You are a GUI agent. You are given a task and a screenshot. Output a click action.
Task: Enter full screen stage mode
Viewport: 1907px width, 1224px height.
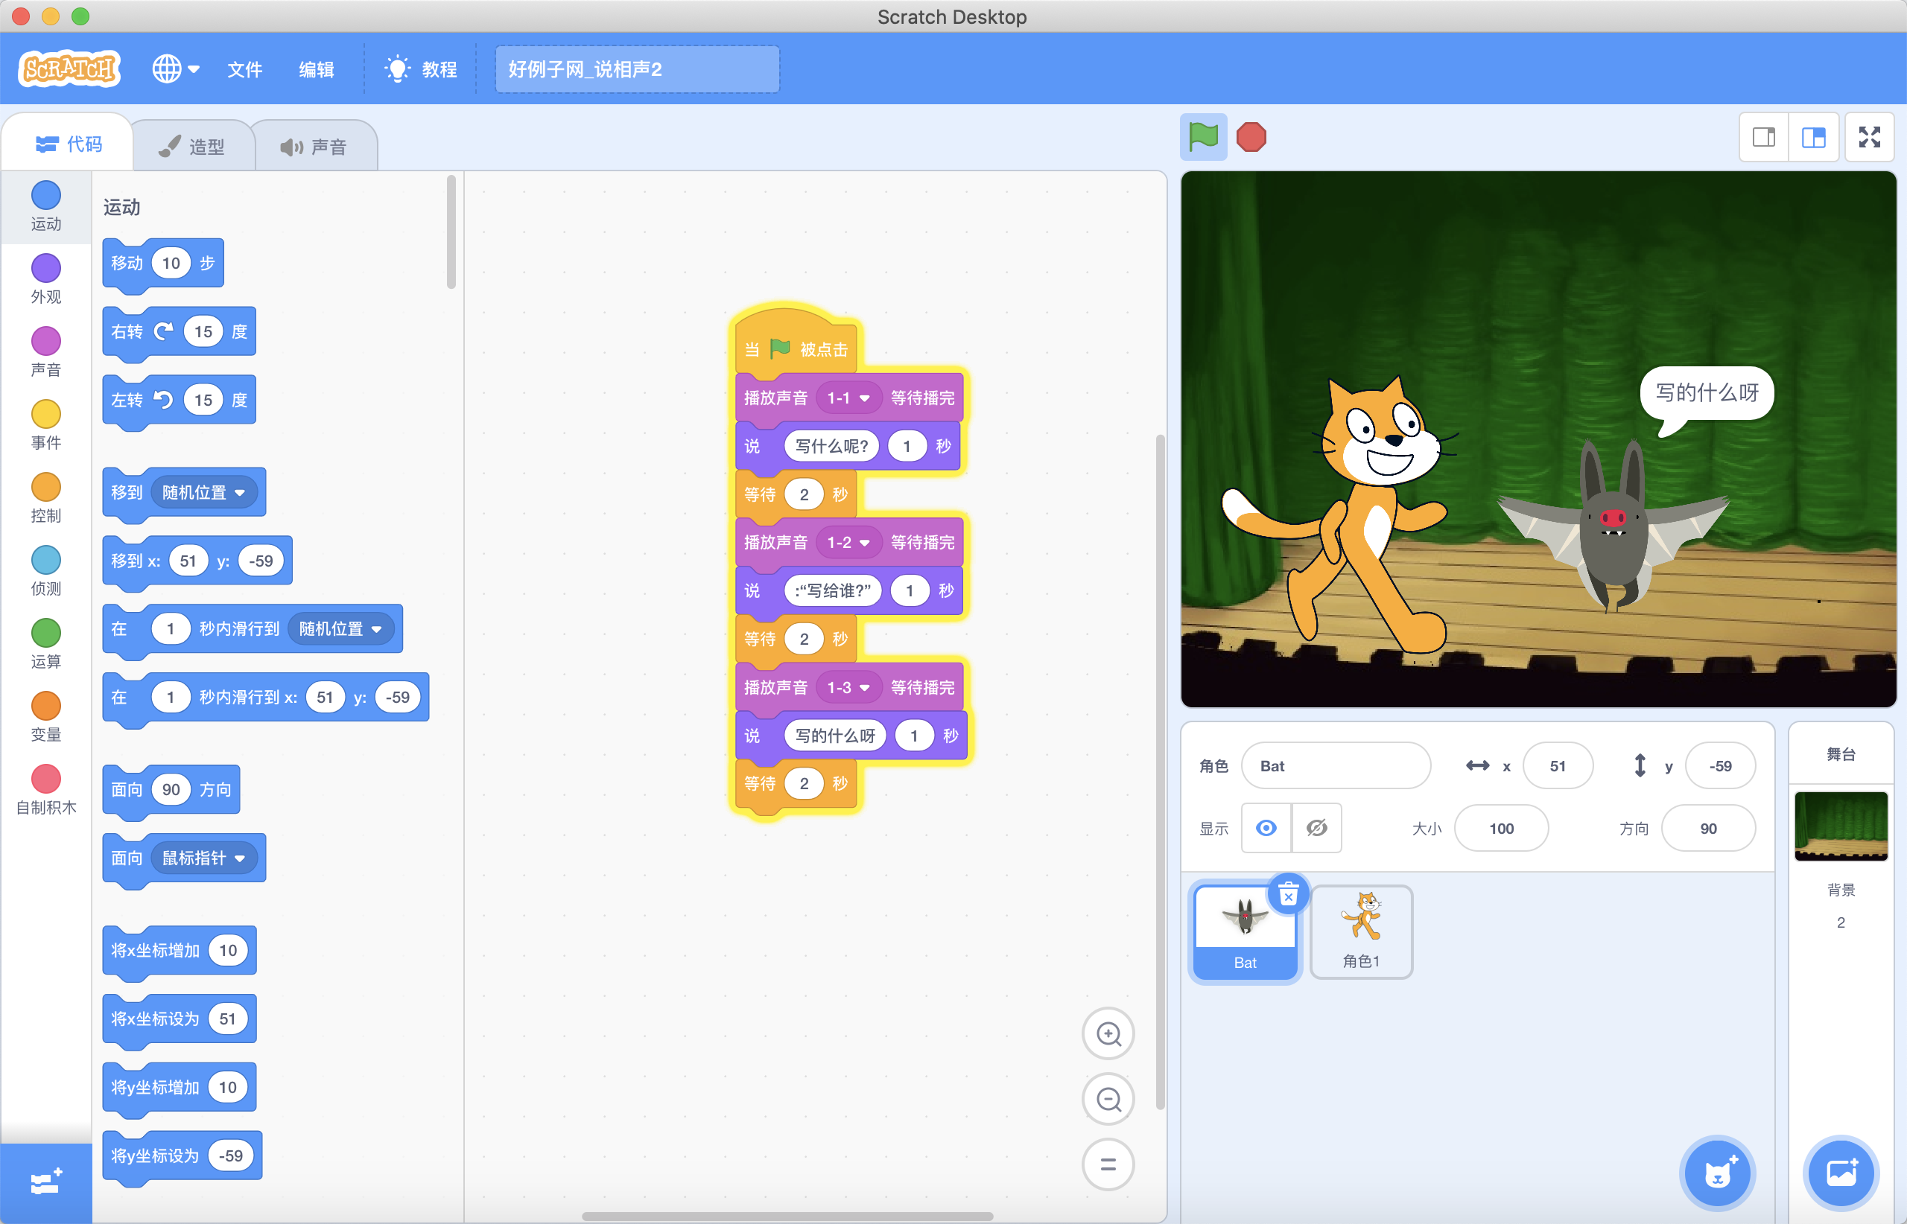tap(1870, 138)
